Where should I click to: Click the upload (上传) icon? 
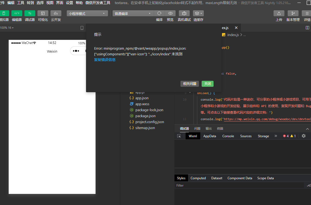(279, 13)
